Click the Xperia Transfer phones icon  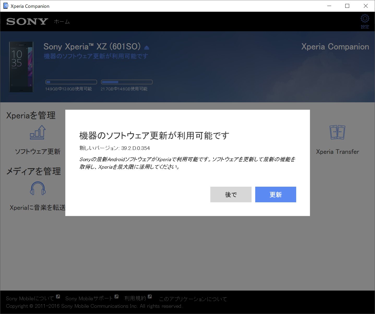337,132
